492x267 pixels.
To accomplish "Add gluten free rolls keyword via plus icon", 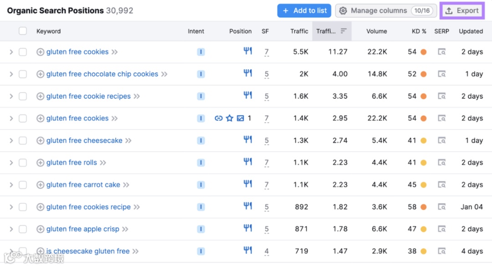I will tap(40, 163).
